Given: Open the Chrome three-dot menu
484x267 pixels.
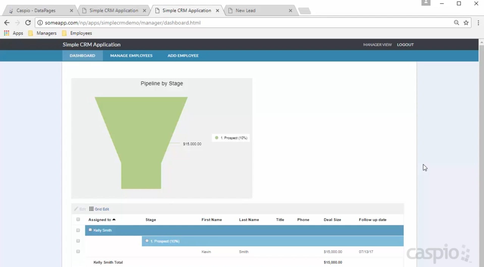Looking at the screenshot, I should [478, 23].
